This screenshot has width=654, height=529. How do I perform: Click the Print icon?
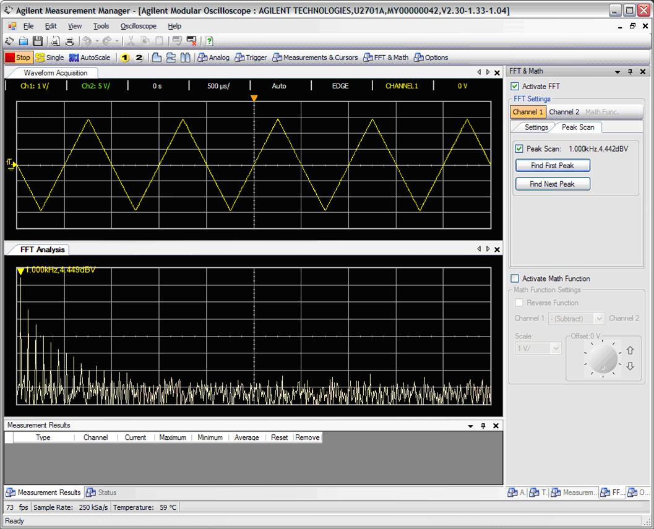click(x=70, y=41)
